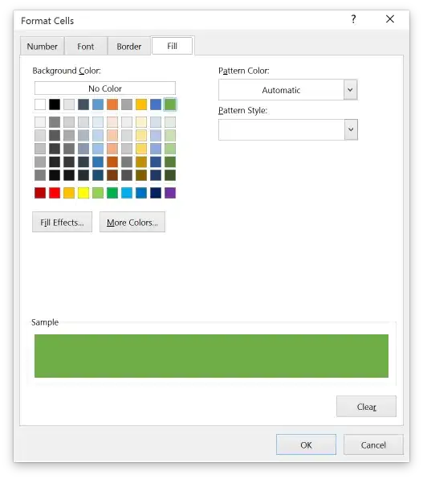The width and height of the screenshot is (423, 479).
Task: Pick the orange swatch in top row
Action: [x=112, y=104]
